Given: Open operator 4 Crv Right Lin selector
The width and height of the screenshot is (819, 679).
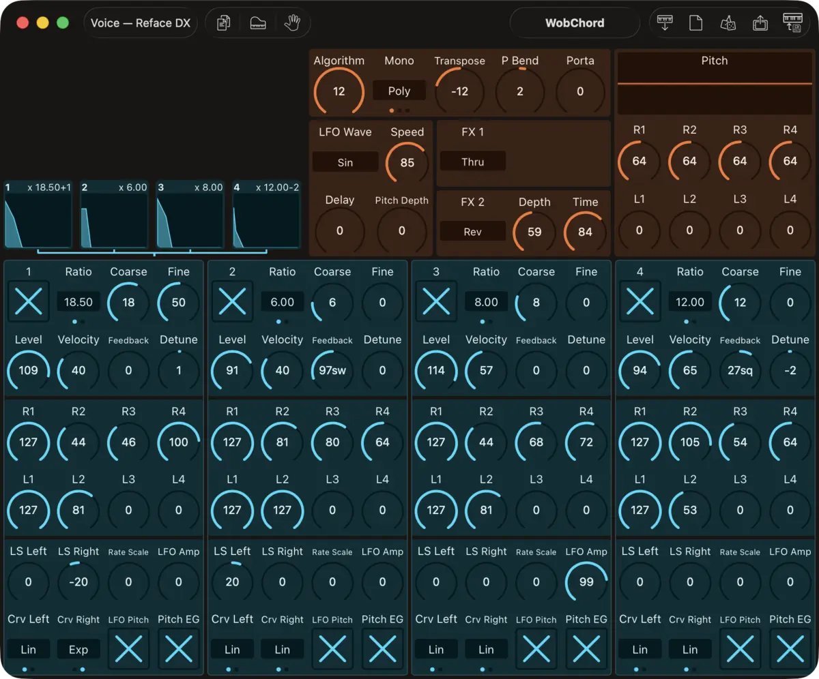Looking at the screenshot, I should pos(690,649).
